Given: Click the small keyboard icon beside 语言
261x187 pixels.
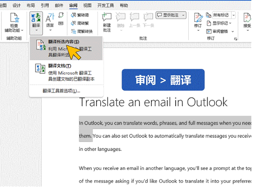Looking at the screenshot, I should tap(61, 23).
